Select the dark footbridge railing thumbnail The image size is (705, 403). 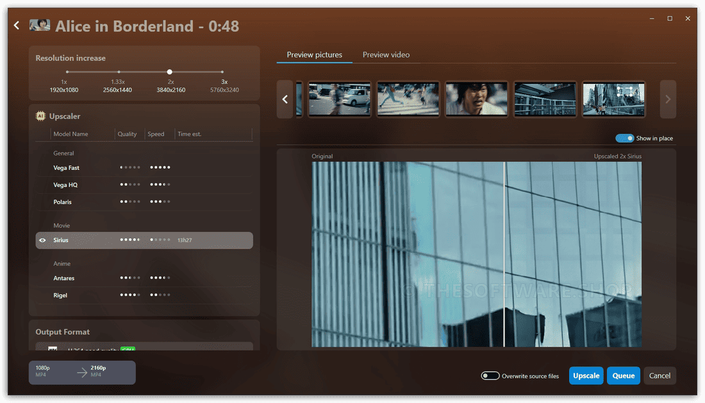click(x=545, y=99)
